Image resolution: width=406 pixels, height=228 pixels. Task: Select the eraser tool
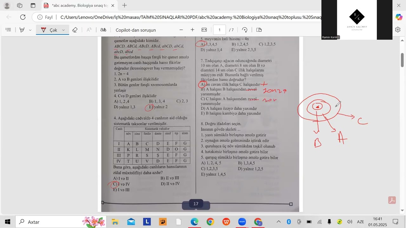(75, 30)
